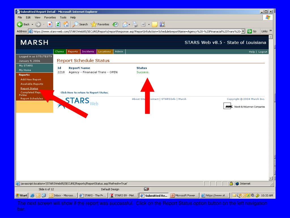Viewport: 290px width, 218px height.
Task: Open the History clock icon
Action: (116, 24)
